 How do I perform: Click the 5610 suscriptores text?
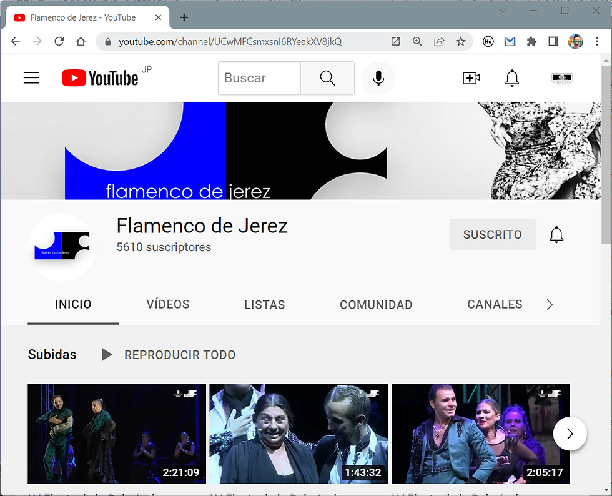164,247
